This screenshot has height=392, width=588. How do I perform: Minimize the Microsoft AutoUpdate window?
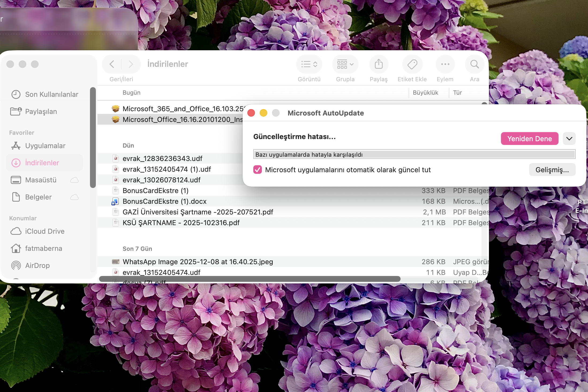[x=263, y=113]
